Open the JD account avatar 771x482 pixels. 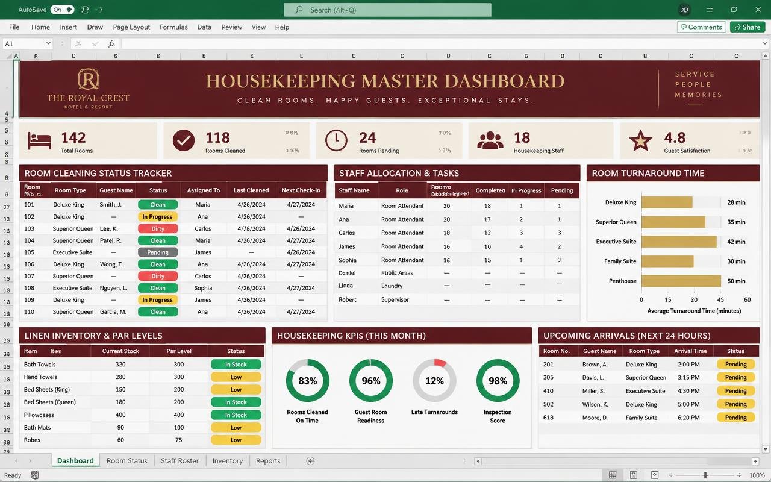click(x=684, y=10)
